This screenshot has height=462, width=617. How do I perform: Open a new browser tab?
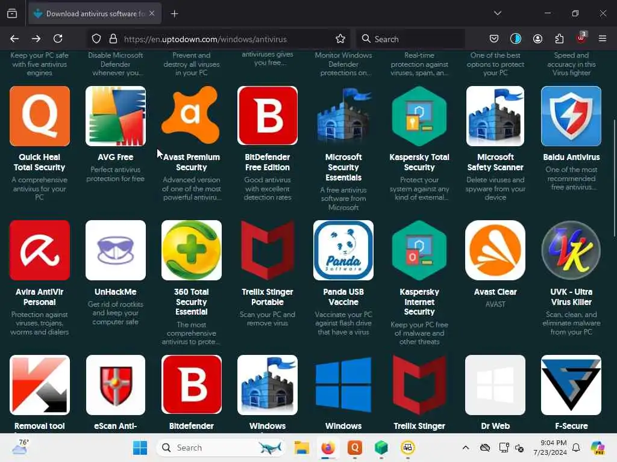coord(174,14)
